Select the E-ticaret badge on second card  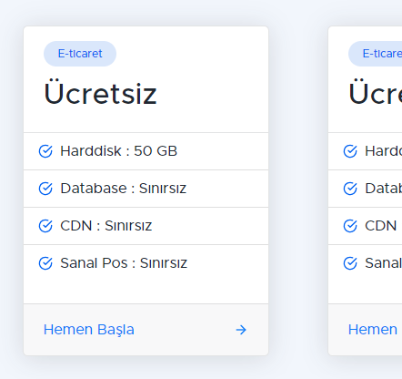click(376, 54)
